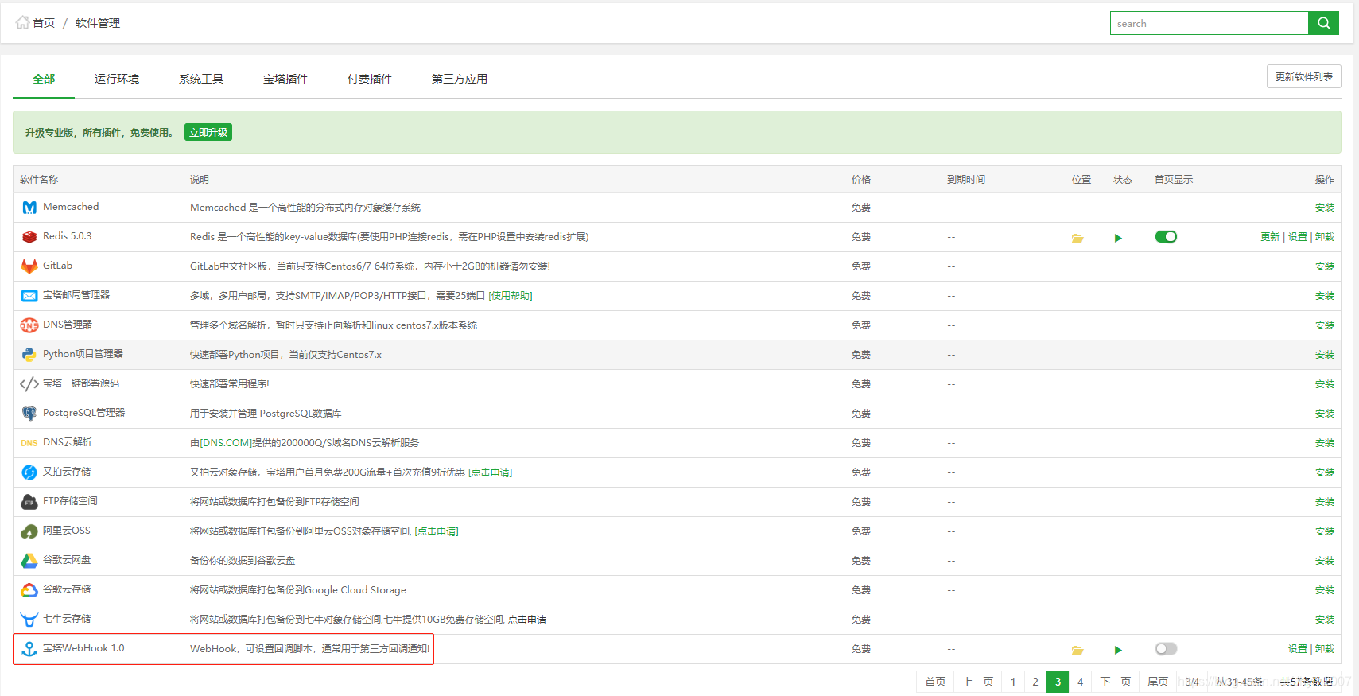1359x696 pixels.
Task: Install 谷歌云网盘 via 安装 link
Action: (1325, 561)
